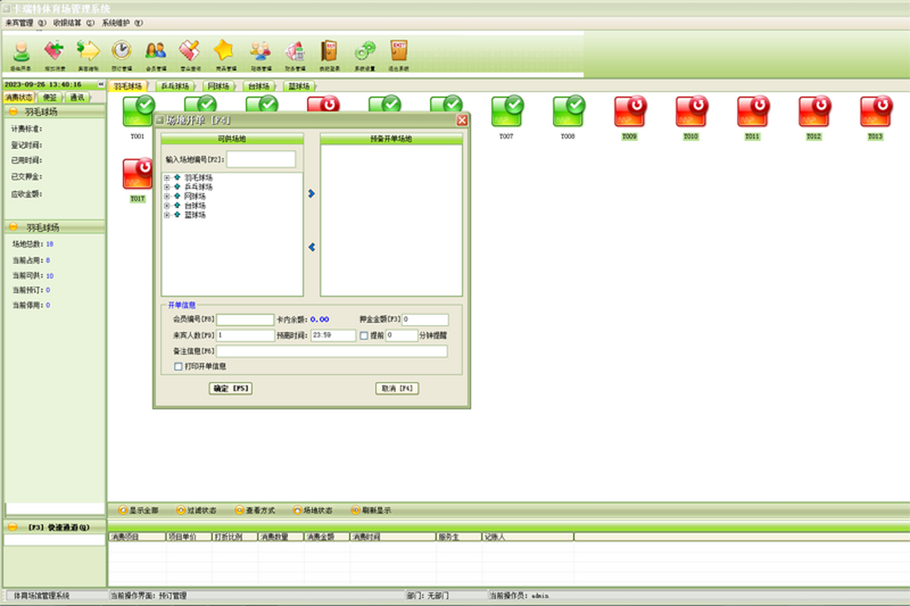
Task: Click the add consumption toolbar icon with green plus
Action: pos(53,52)
